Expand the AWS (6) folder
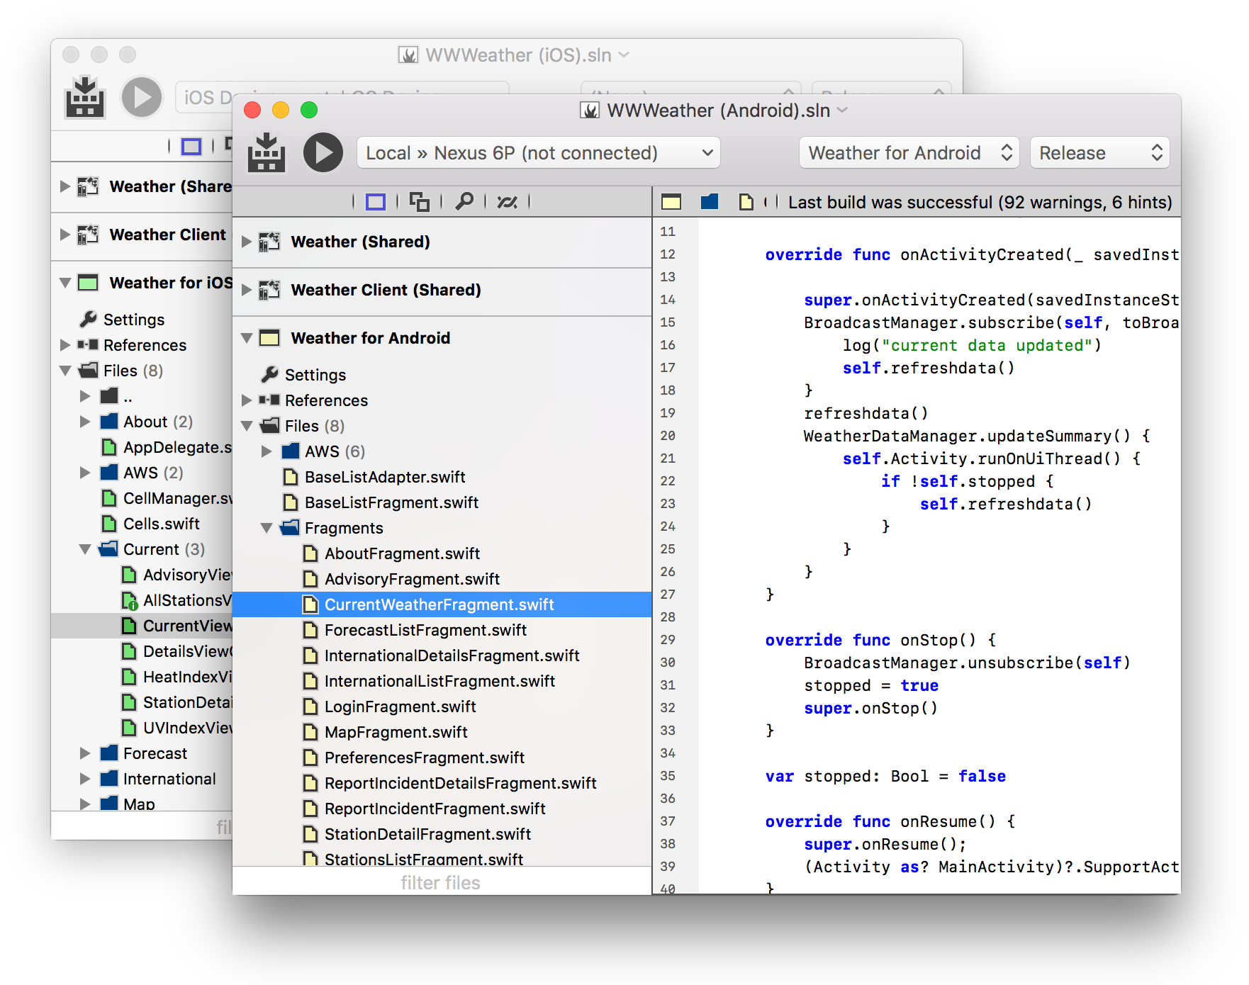The height and width of the screenshot is (985, 1249). click(267, 451)
